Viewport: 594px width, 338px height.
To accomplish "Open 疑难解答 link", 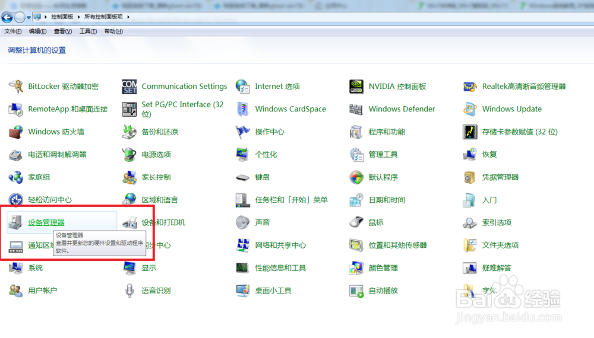I will click(x=497, y=268).
